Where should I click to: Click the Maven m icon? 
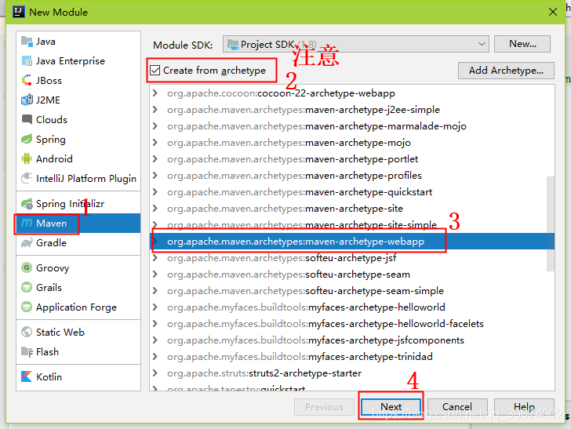[x=27, y=223]
